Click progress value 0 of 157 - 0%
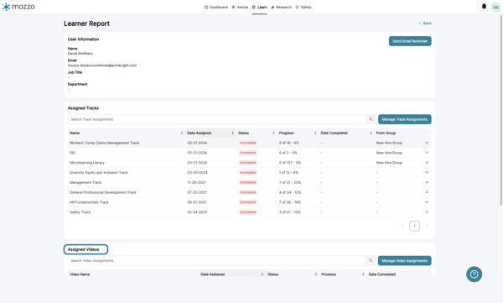Viewport: 503px width, 303px height. click(x=290, y=163)
